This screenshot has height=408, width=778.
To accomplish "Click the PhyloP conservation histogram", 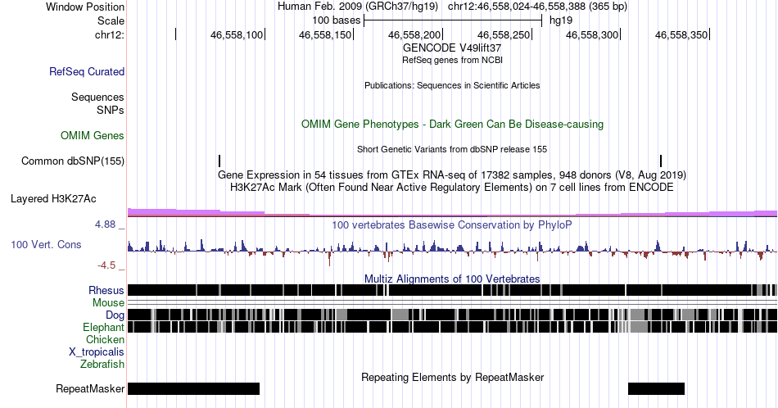I will tap(452, 251).
